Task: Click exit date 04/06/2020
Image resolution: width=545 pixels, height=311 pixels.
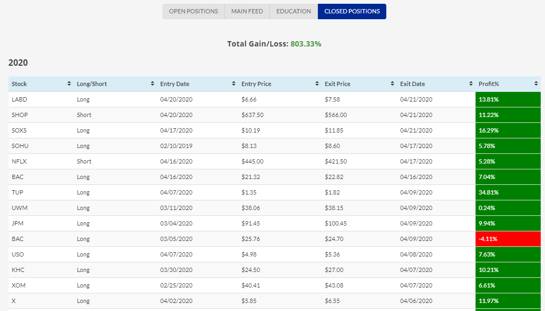Action: (x=416, y=301)
